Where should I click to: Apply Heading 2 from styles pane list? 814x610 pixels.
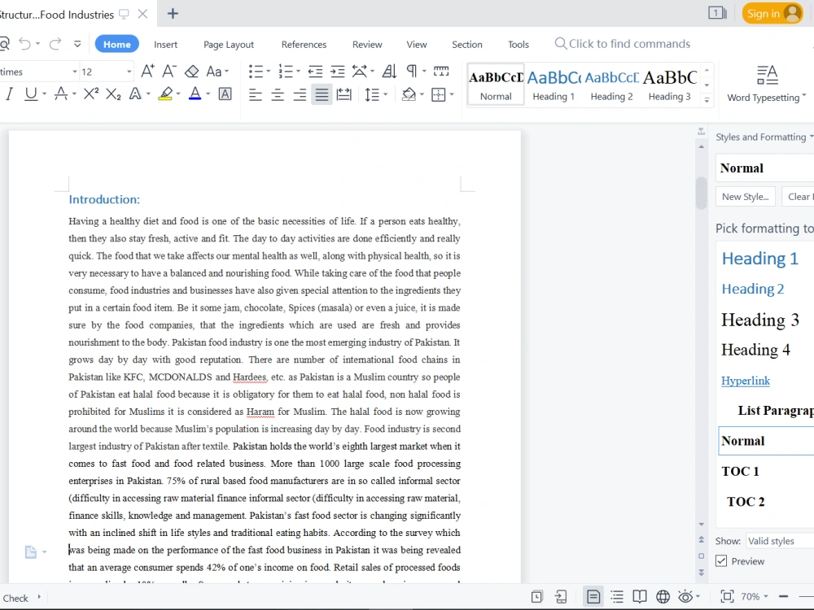pyautogui.click(x=753, y=289)
